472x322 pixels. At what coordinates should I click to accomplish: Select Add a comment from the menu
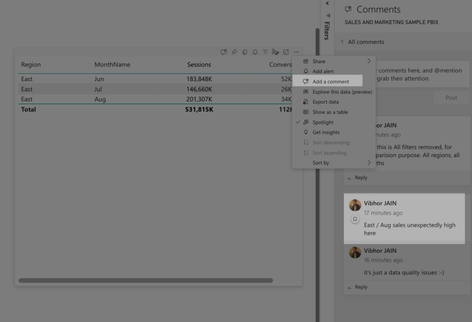[330, 82]
